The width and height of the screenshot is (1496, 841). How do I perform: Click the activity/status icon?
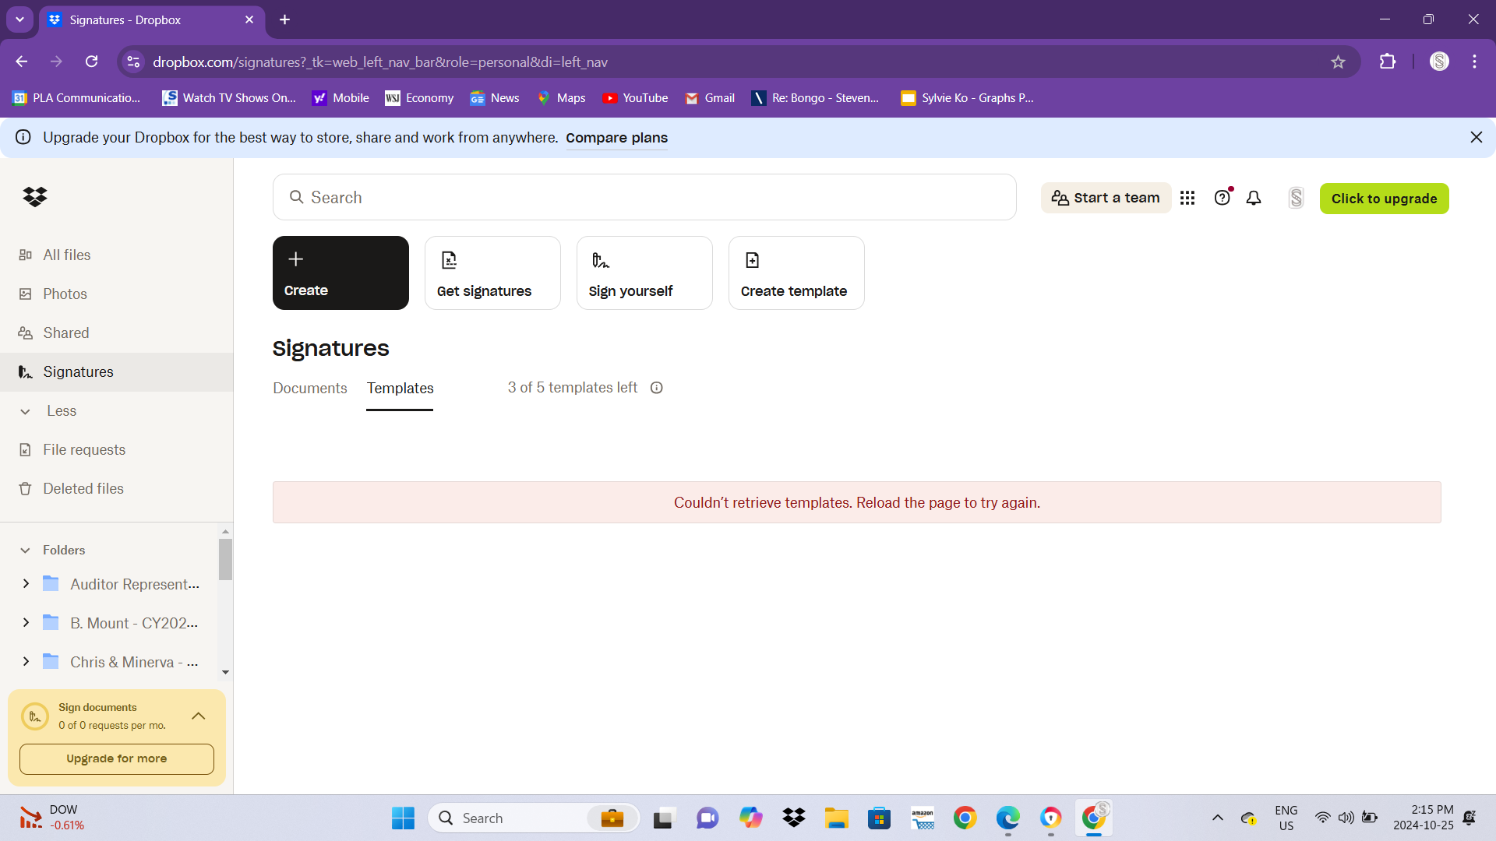coord(1254,199)
